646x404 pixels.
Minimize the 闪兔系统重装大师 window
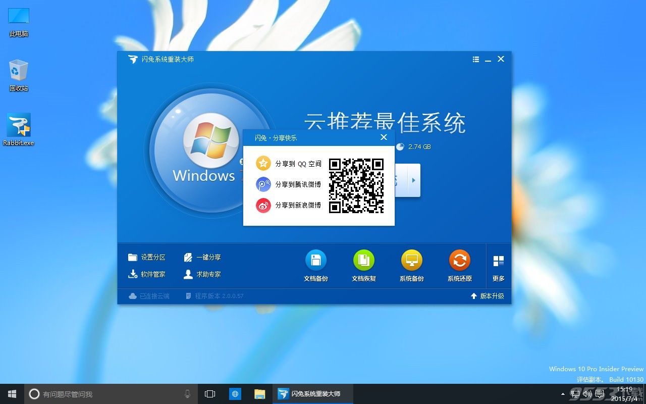click(488, 60)
